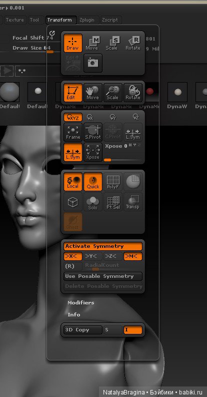Open the Texture menu
Image resolution: width=207 pixels, height=397 pixels.
(14, 20)
